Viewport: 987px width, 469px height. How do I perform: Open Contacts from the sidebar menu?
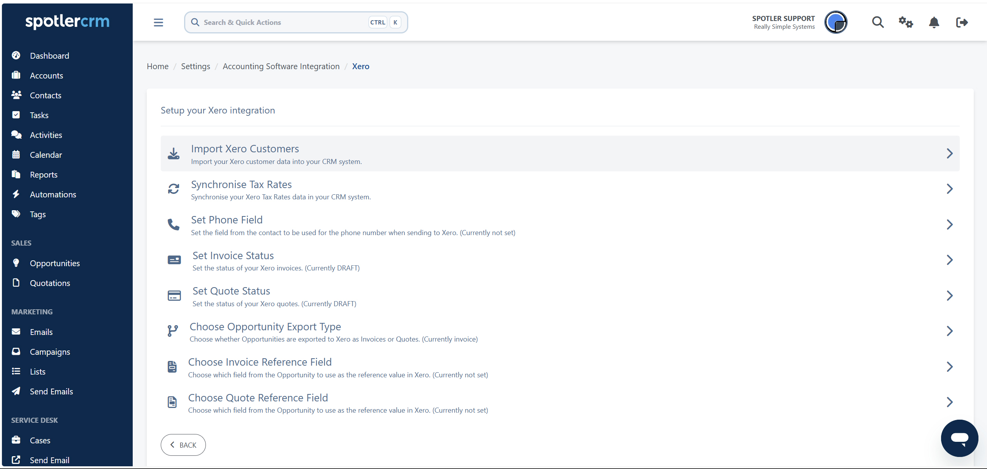pos(46,95)
